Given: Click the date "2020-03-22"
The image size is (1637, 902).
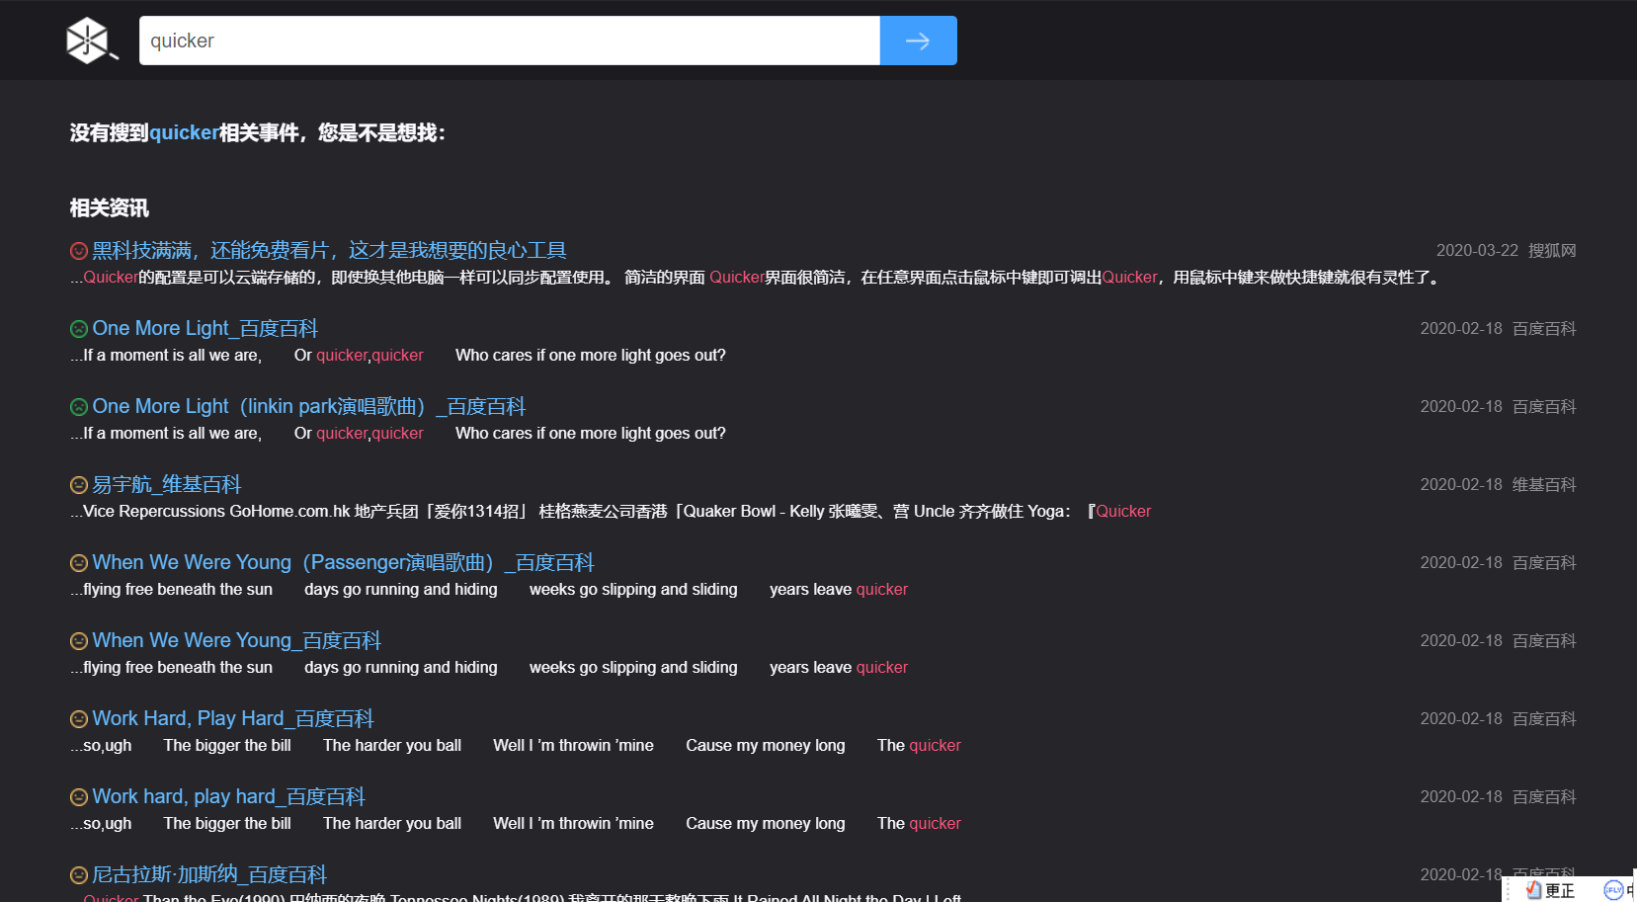Looking at the screenshot, I should click(1477, 251).
